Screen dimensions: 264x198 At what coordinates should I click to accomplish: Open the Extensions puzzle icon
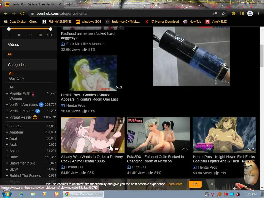(233, 13)
